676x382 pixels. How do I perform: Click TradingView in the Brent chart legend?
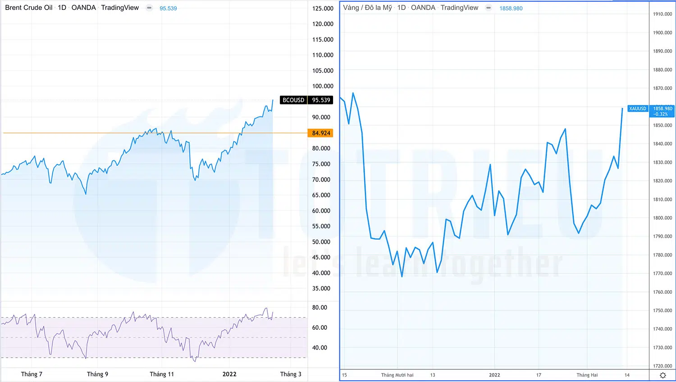click(x=120, y=8)
